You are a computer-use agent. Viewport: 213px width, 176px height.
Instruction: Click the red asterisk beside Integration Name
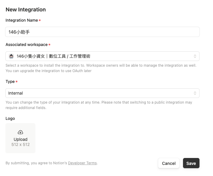40,20
